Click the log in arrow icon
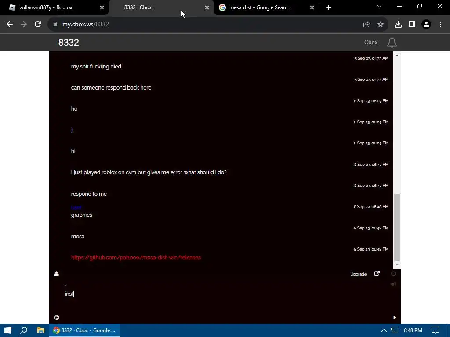Viewport: 450px width, 337px height. click(393, 284)
